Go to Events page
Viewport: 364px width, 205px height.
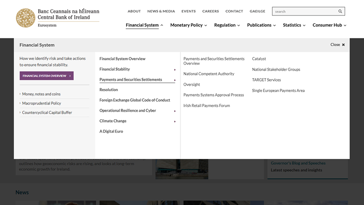coord(189,11)
